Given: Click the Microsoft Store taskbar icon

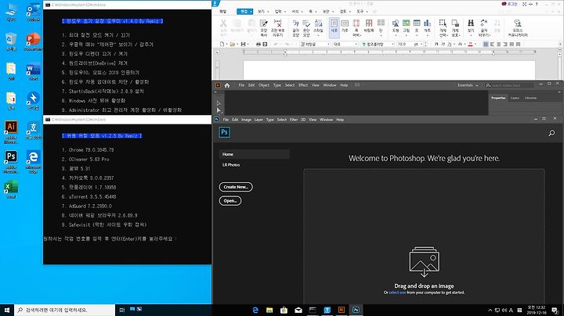Looking at the screenshot, I should [284, 310].
